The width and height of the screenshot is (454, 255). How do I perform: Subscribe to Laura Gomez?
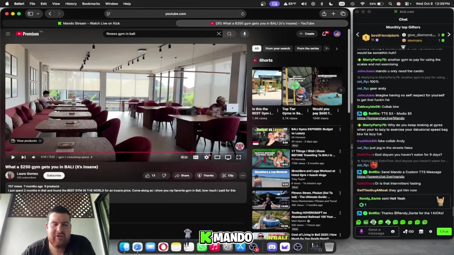pyautogui.click(x=54, y=175)
